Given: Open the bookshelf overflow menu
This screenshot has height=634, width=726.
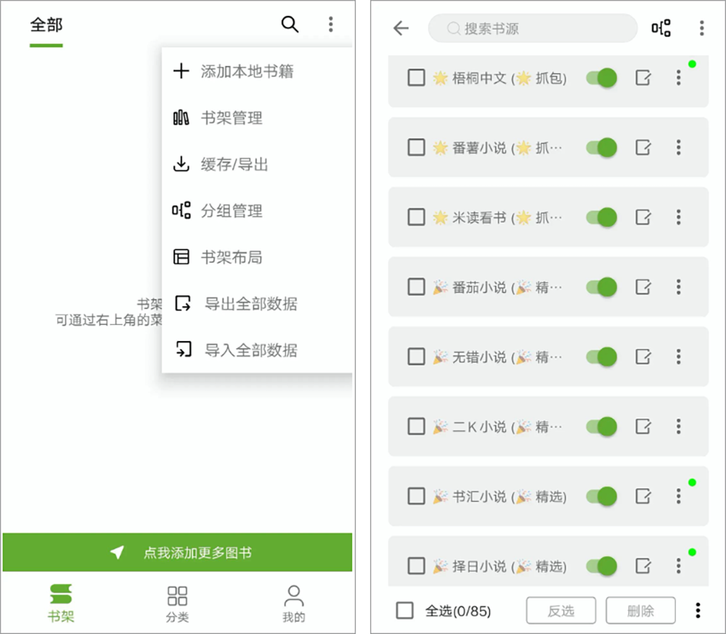Looking at the screenshot, I should (x=331, y=24).
